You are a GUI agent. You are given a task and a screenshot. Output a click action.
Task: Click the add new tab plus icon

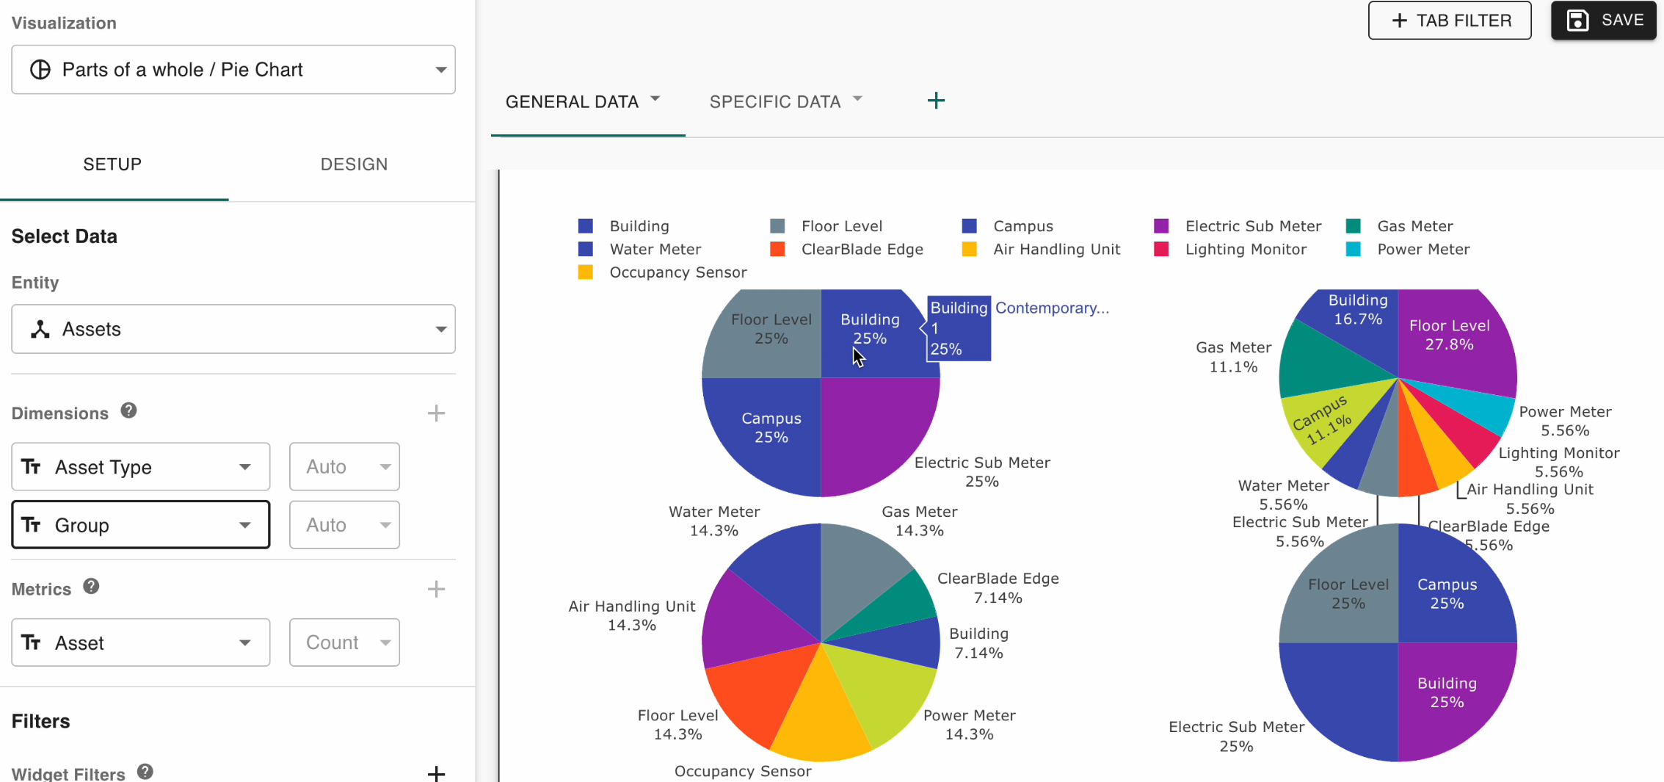936,101
